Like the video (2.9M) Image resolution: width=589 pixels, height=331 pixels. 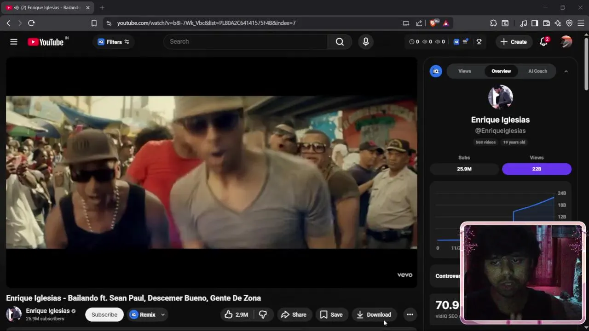pyautogui.click(x=236, y=314)
